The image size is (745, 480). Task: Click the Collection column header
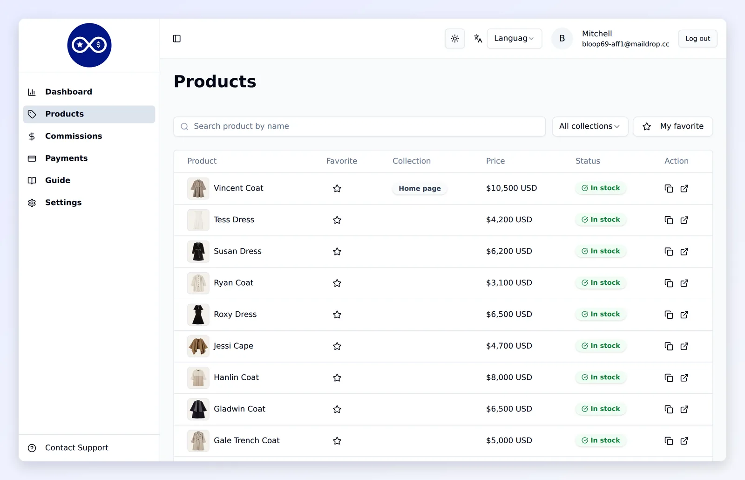pos(412,161)
